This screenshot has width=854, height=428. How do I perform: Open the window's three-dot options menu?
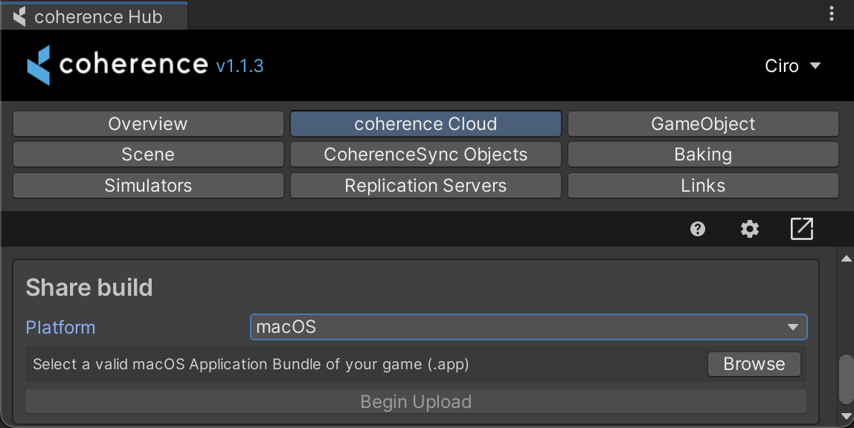coord(831,13)
